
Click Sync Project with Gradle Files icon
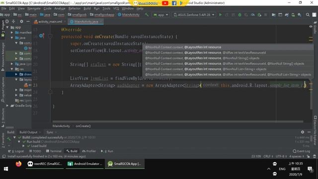click(287, 14)
